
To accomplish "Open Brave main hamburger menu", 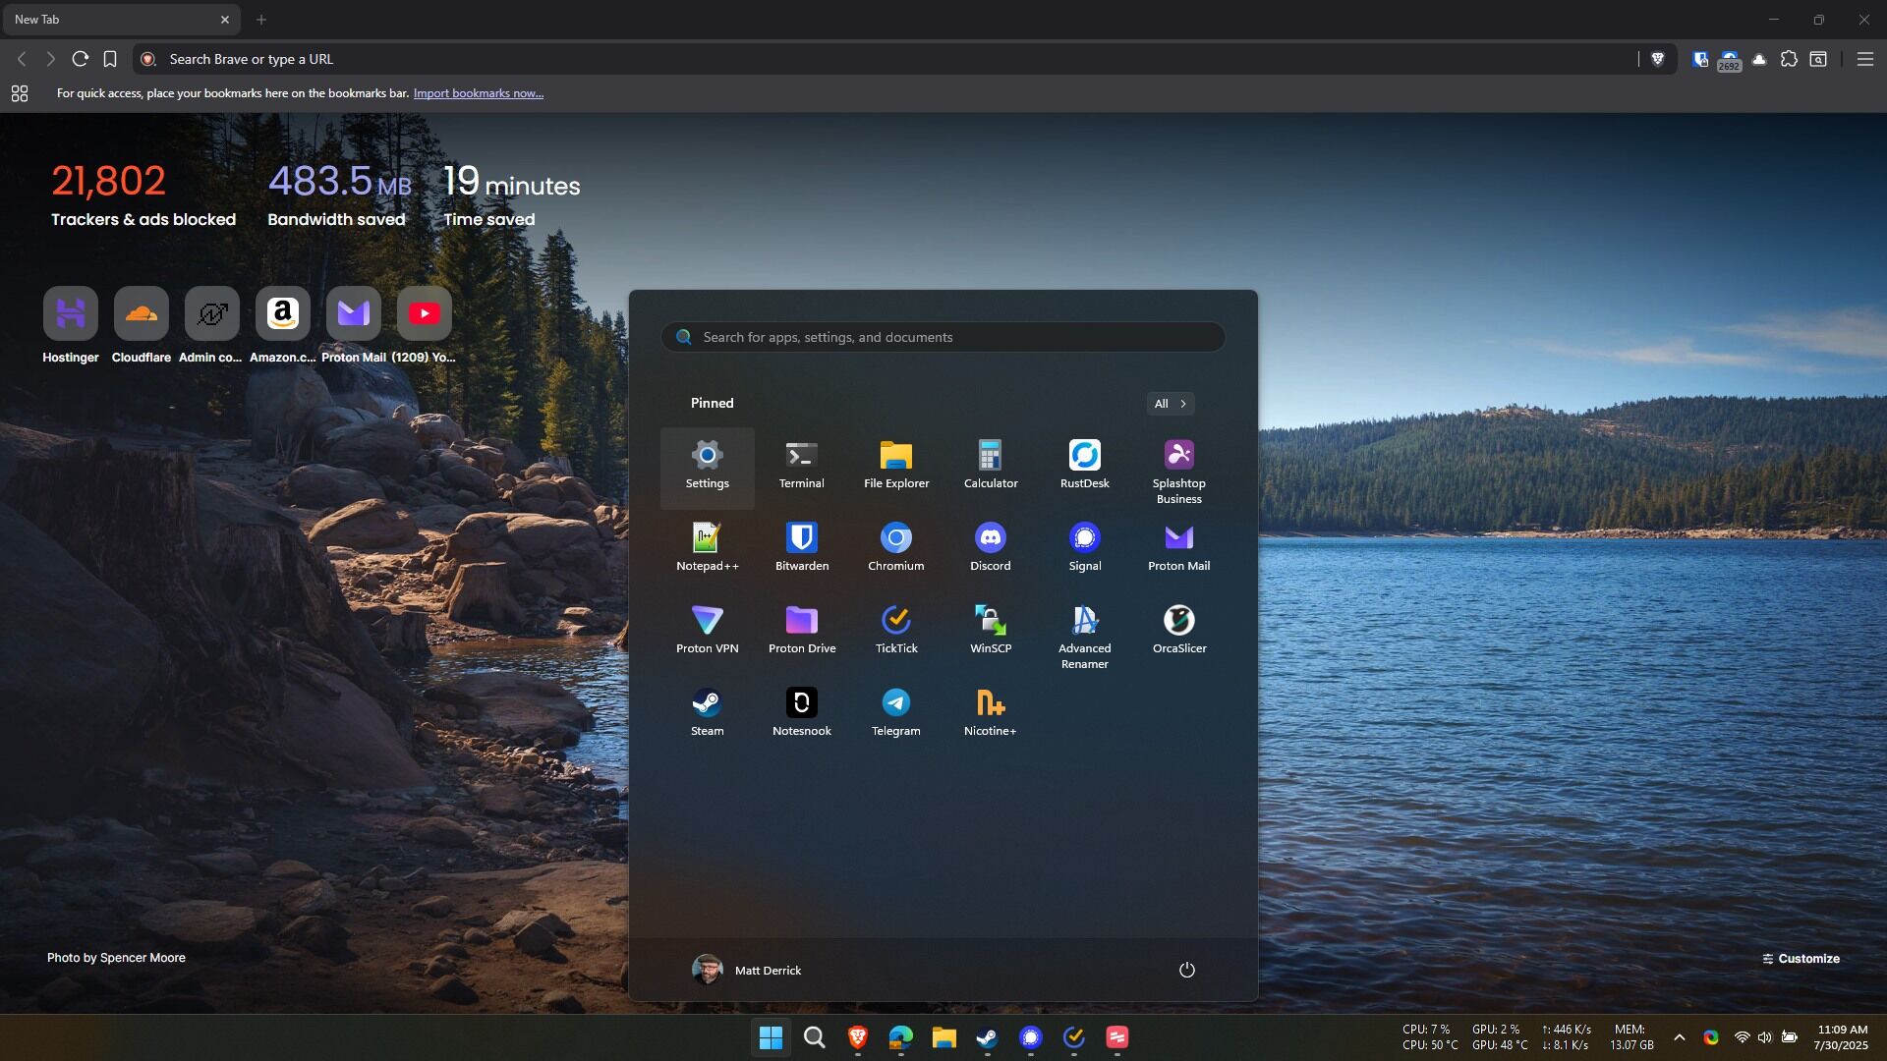I will click(1864, 59).
